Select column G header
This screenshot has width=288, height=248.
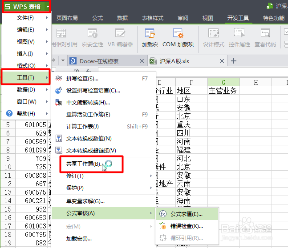223,82
